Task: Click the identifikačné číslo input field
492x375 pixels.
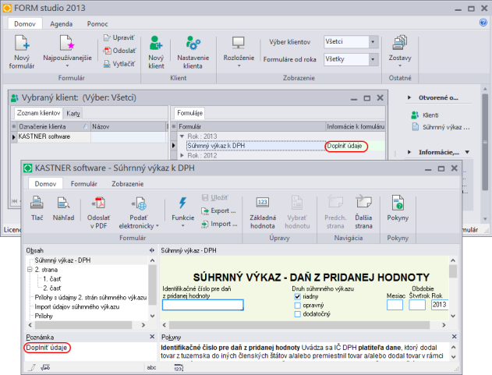Action: click(x=203, y=305)
